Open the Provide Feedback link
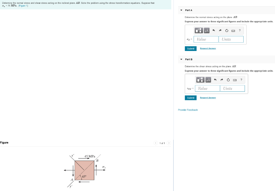Viewport: 275px width, 191px height. (188, 110)
